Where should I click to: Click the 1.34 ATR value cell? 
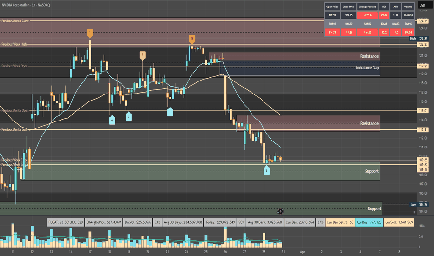[x=395, y=15]
